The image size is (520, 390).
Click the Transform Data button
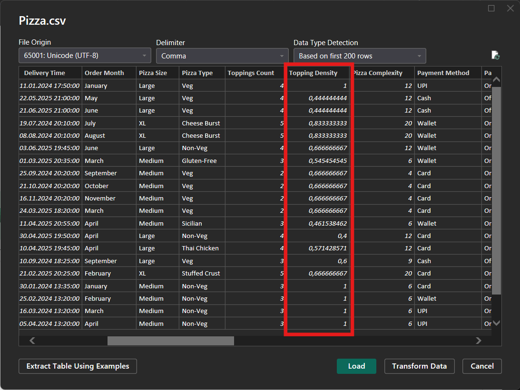coord(419,366)
